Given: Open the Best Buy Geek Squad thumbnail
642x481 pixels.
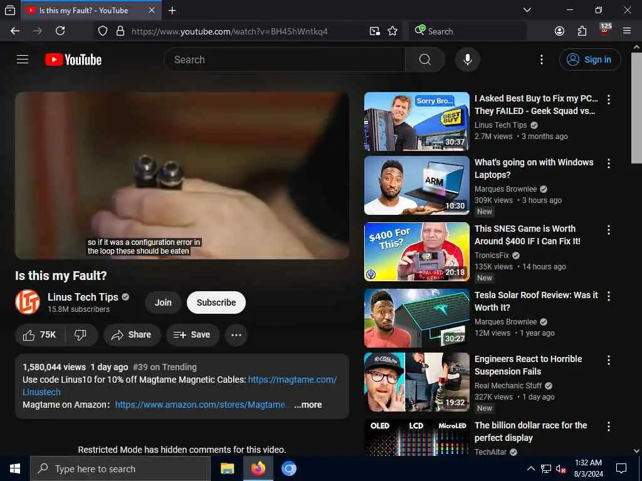Looking at the screenshot, I should click(417, 122).
